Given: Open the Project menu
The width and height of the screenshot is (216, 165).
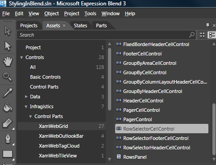Looking at the screenshot, I should click(72, 13).
